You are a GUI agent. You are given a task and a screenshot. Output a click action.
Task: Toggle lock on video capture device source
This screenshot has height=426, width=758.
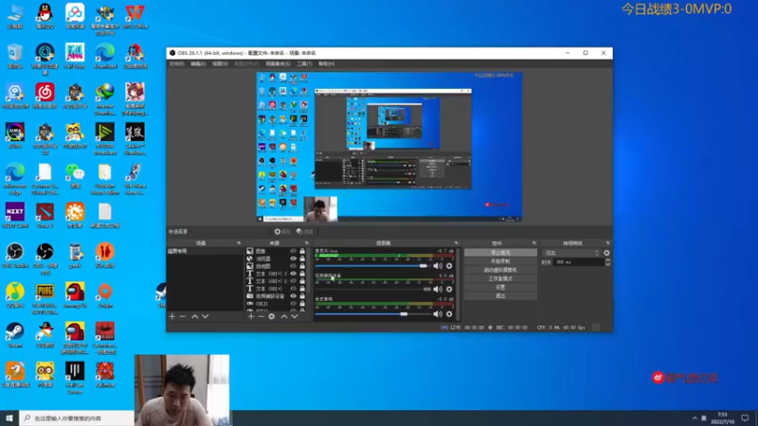(x=302, y=296)
